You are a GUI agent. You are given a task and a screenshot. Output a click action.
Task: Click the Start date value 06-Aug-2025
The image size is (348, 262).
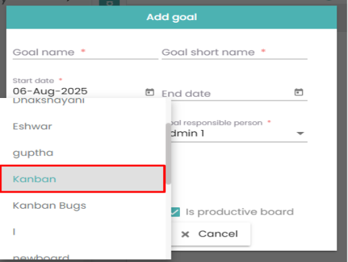(x=50, y=91)
